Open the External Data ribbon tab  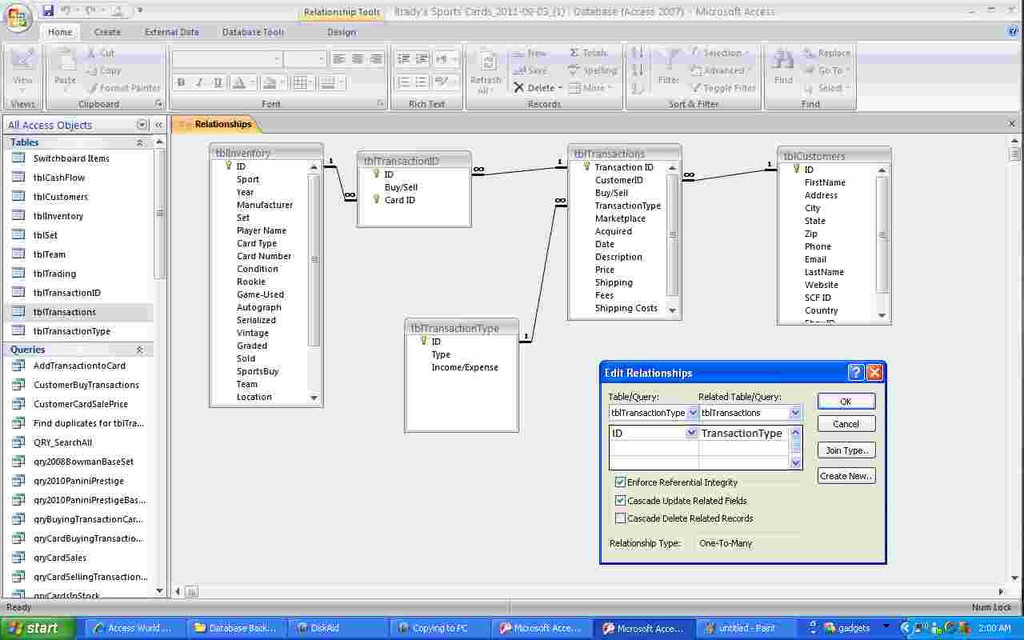172,32
